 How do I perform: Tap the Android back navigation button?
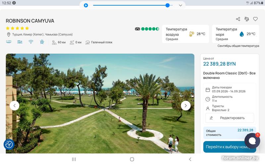click(x=190, y=159)
